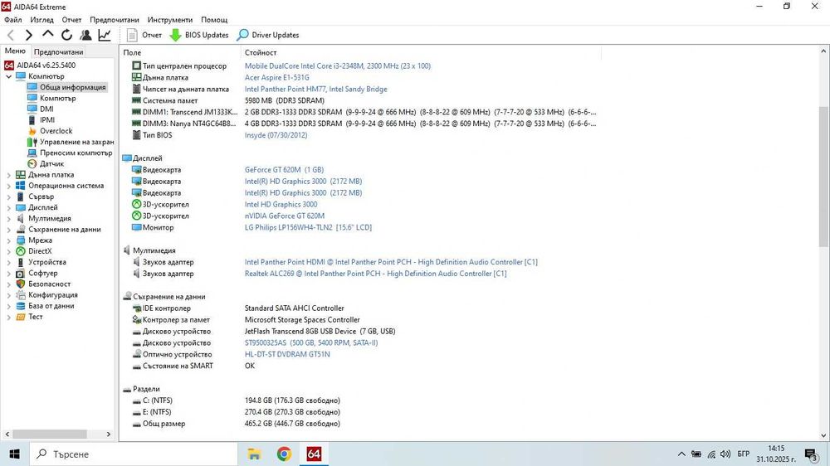
Task: Click the Realtek ALC269 audio adapter link
Action: point(375,274)
